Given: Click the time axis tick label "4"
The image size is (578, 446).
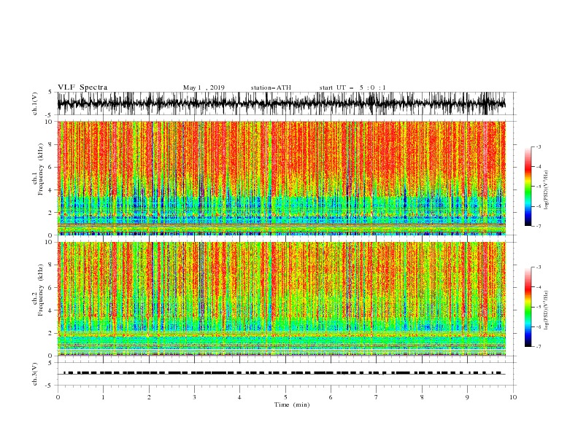Looking at the screenshot, I should tap(239, 397).
